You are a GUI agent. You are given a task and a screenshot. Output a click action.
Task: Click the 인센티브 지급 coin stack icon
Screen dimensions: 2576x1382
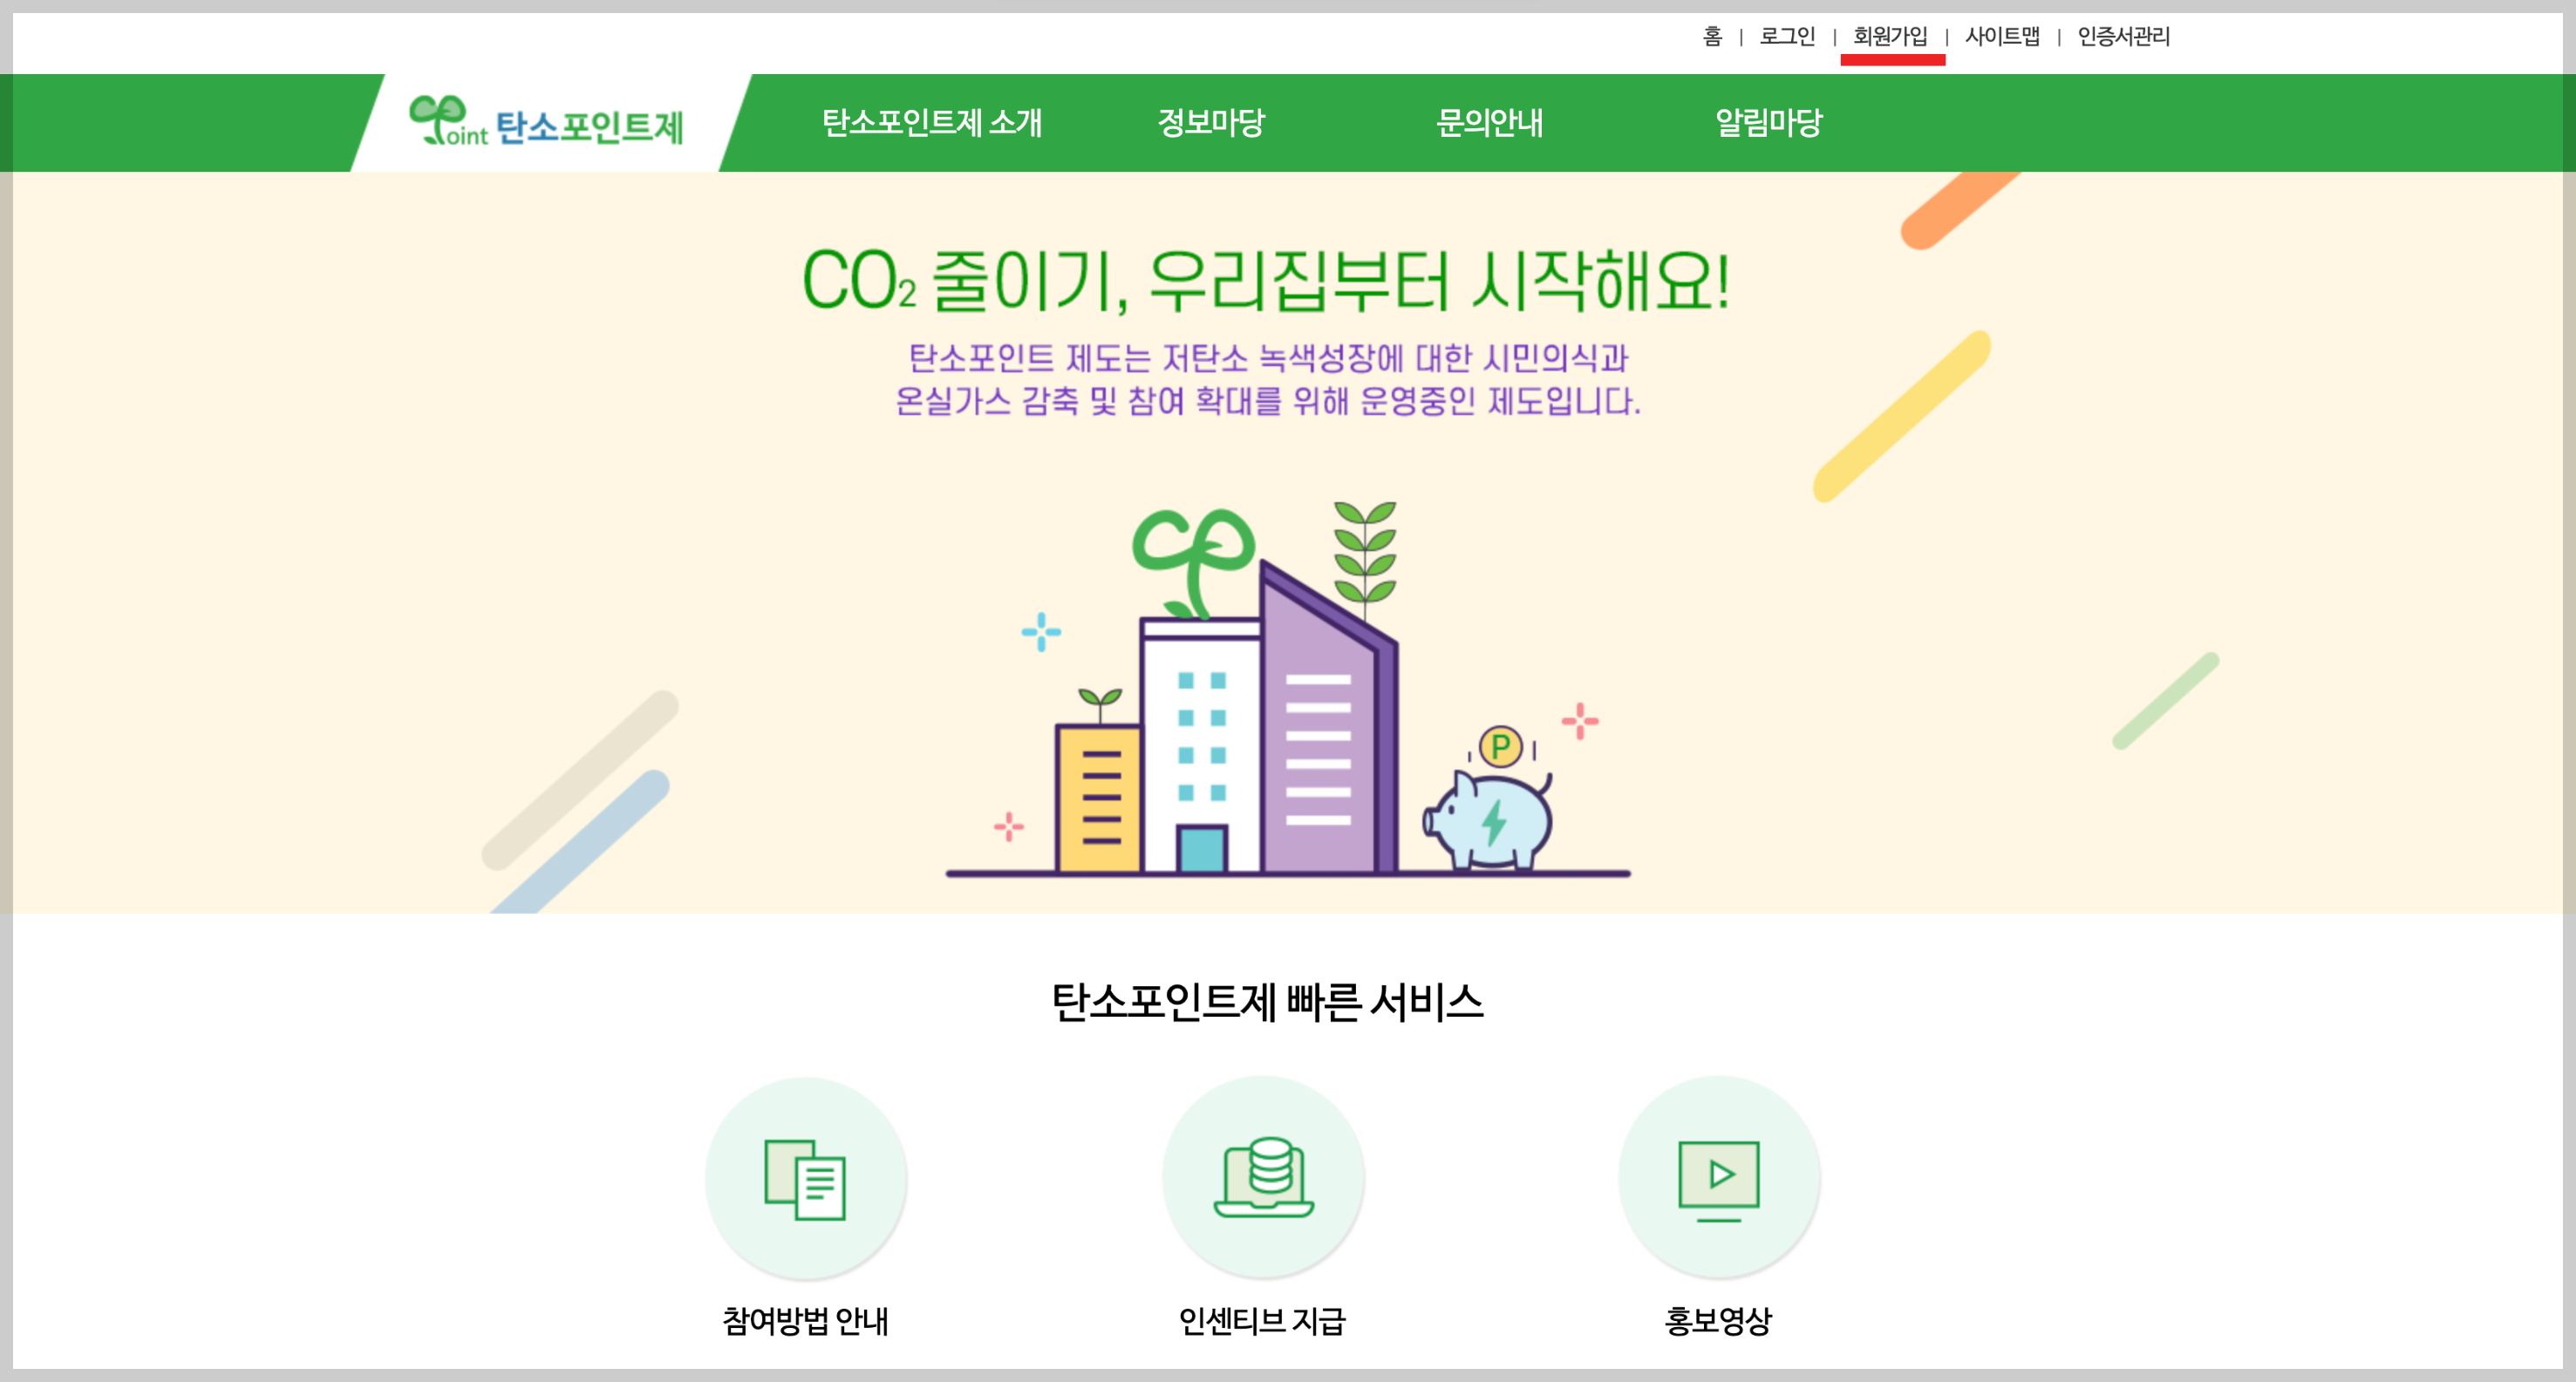coord(1263,1178)
